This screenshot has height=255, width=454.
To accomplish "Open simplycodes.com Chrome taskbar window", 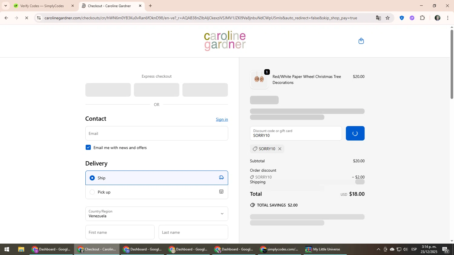I will click(279, 250).
